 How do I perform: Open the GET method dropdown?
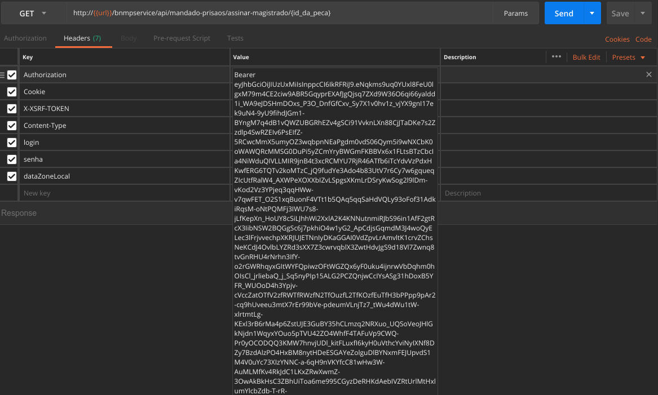click(33, 13)
